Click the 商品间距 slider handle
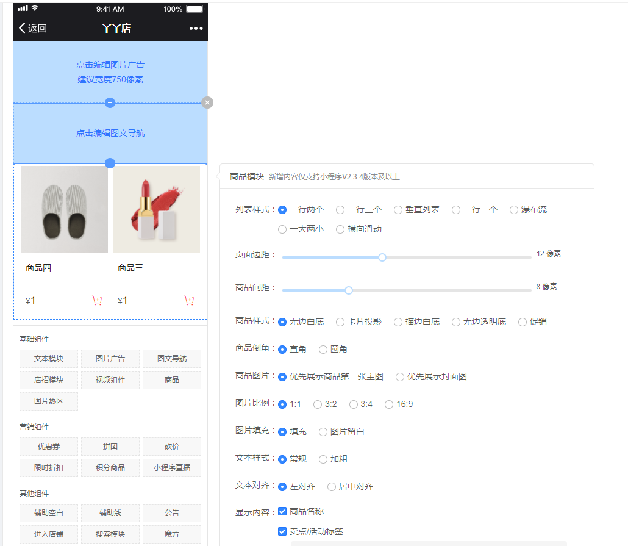The width and height of the screenshot is (628, 546). 349,290
